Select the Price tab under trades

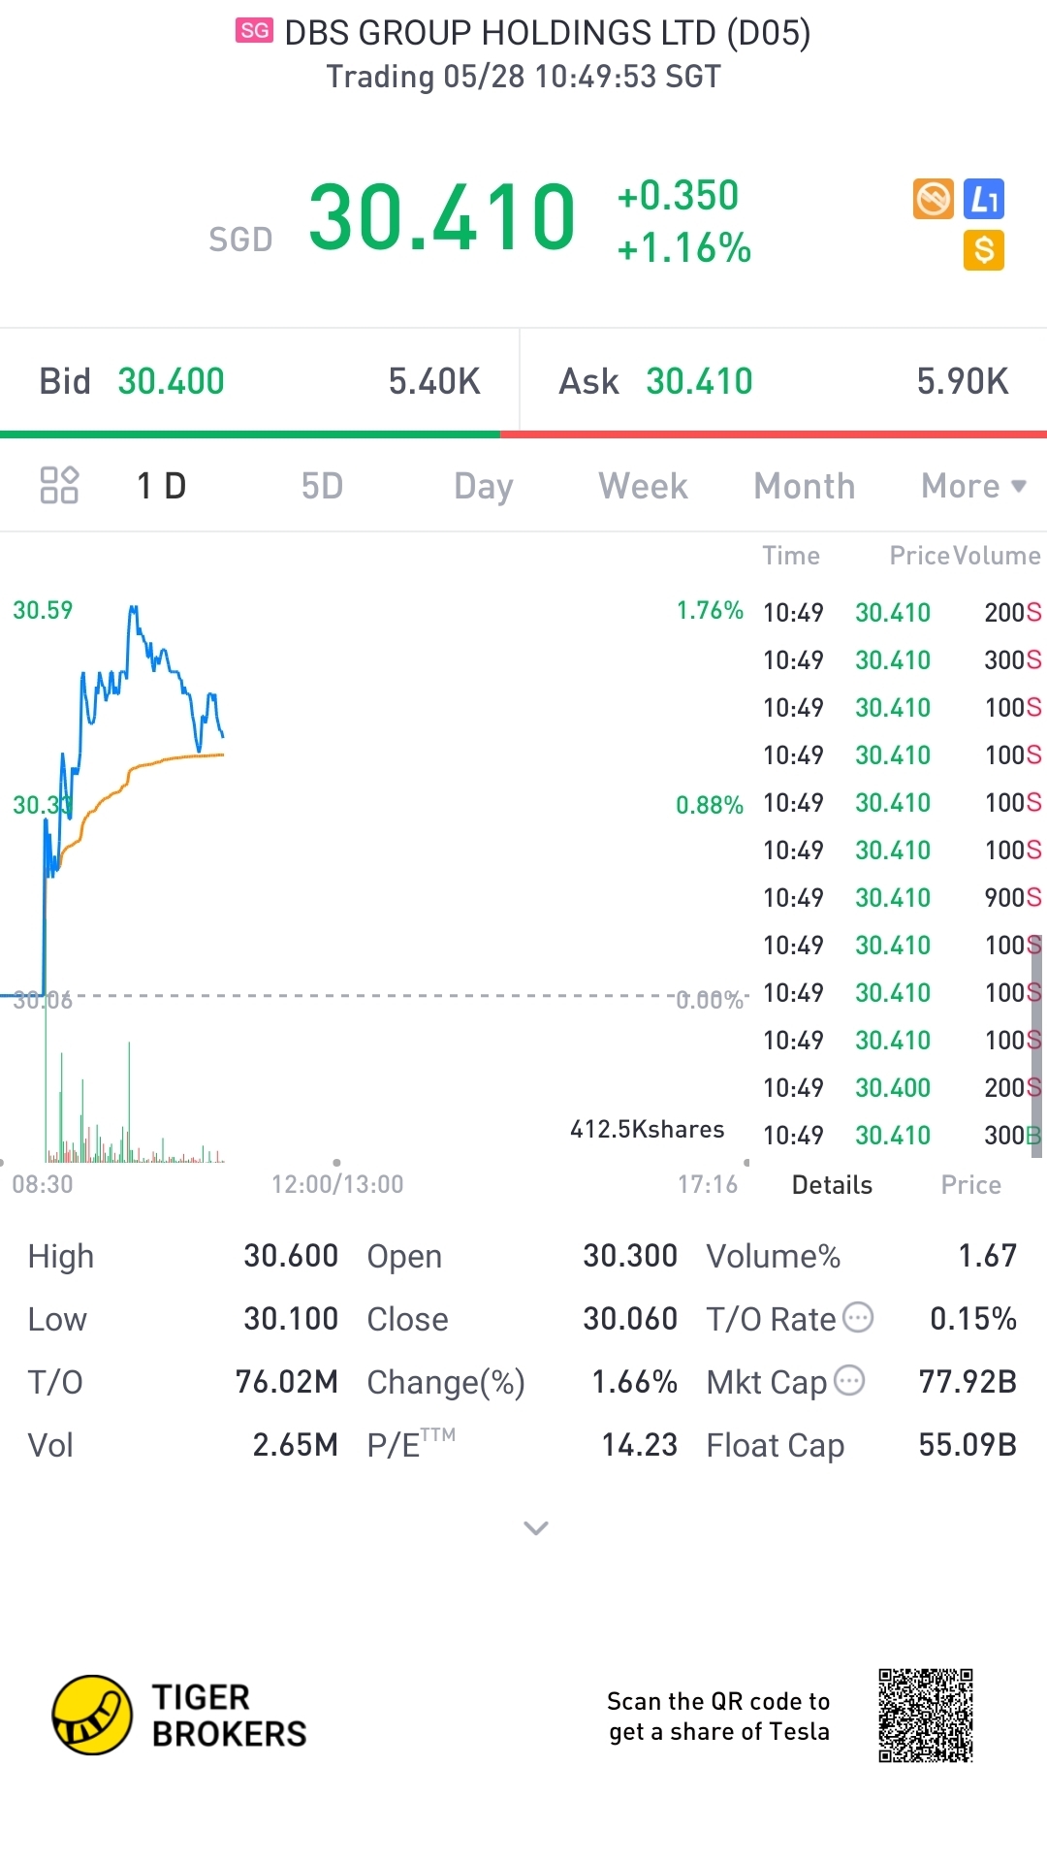click(x=971, y=1185)
